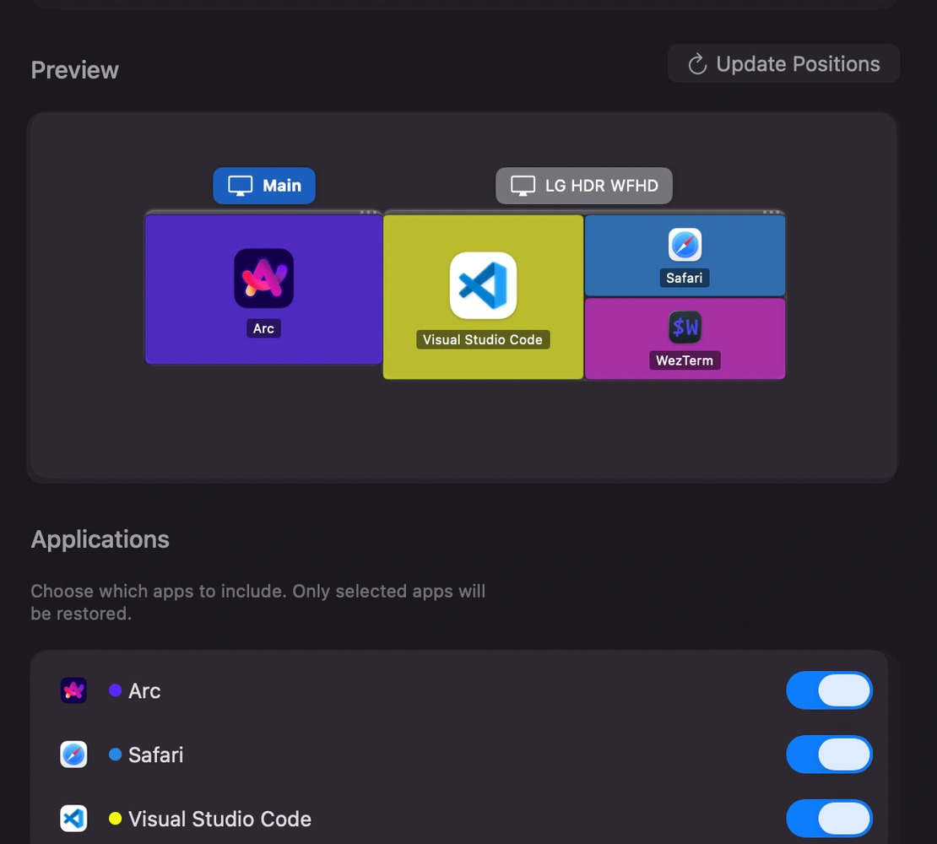Click the 'Choose which apps to include' description
This screenshot has width=937, height=844.
click(258, 602)
